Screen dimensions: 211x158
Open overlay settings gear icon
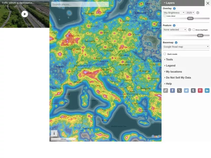[x=198, y=13]
